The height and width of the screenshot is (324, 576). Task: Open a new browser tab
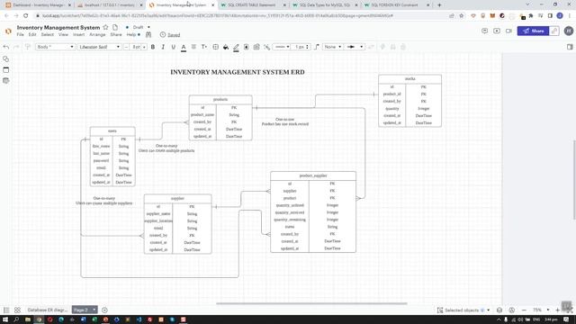[x=439, y=5]
